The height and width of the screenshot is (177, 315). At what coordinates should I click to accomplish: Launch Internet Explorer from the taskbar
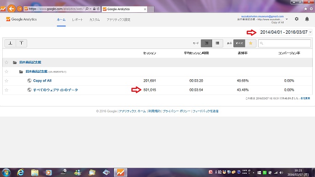tap(20, 172)
